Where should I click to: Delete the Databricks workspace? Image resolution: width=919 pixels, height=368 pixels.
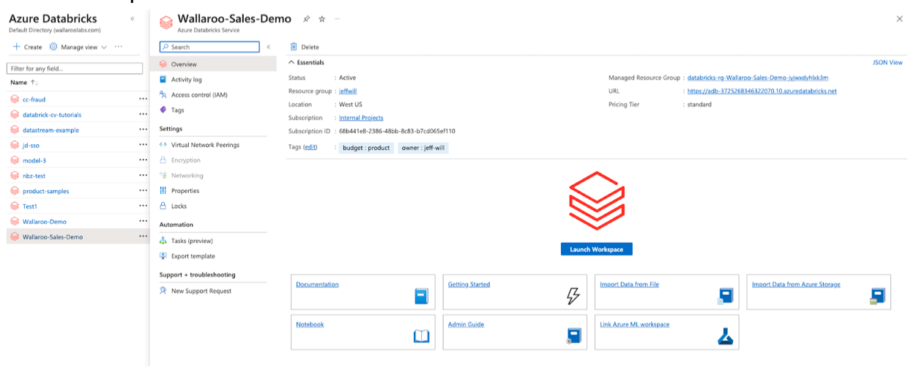305,47
